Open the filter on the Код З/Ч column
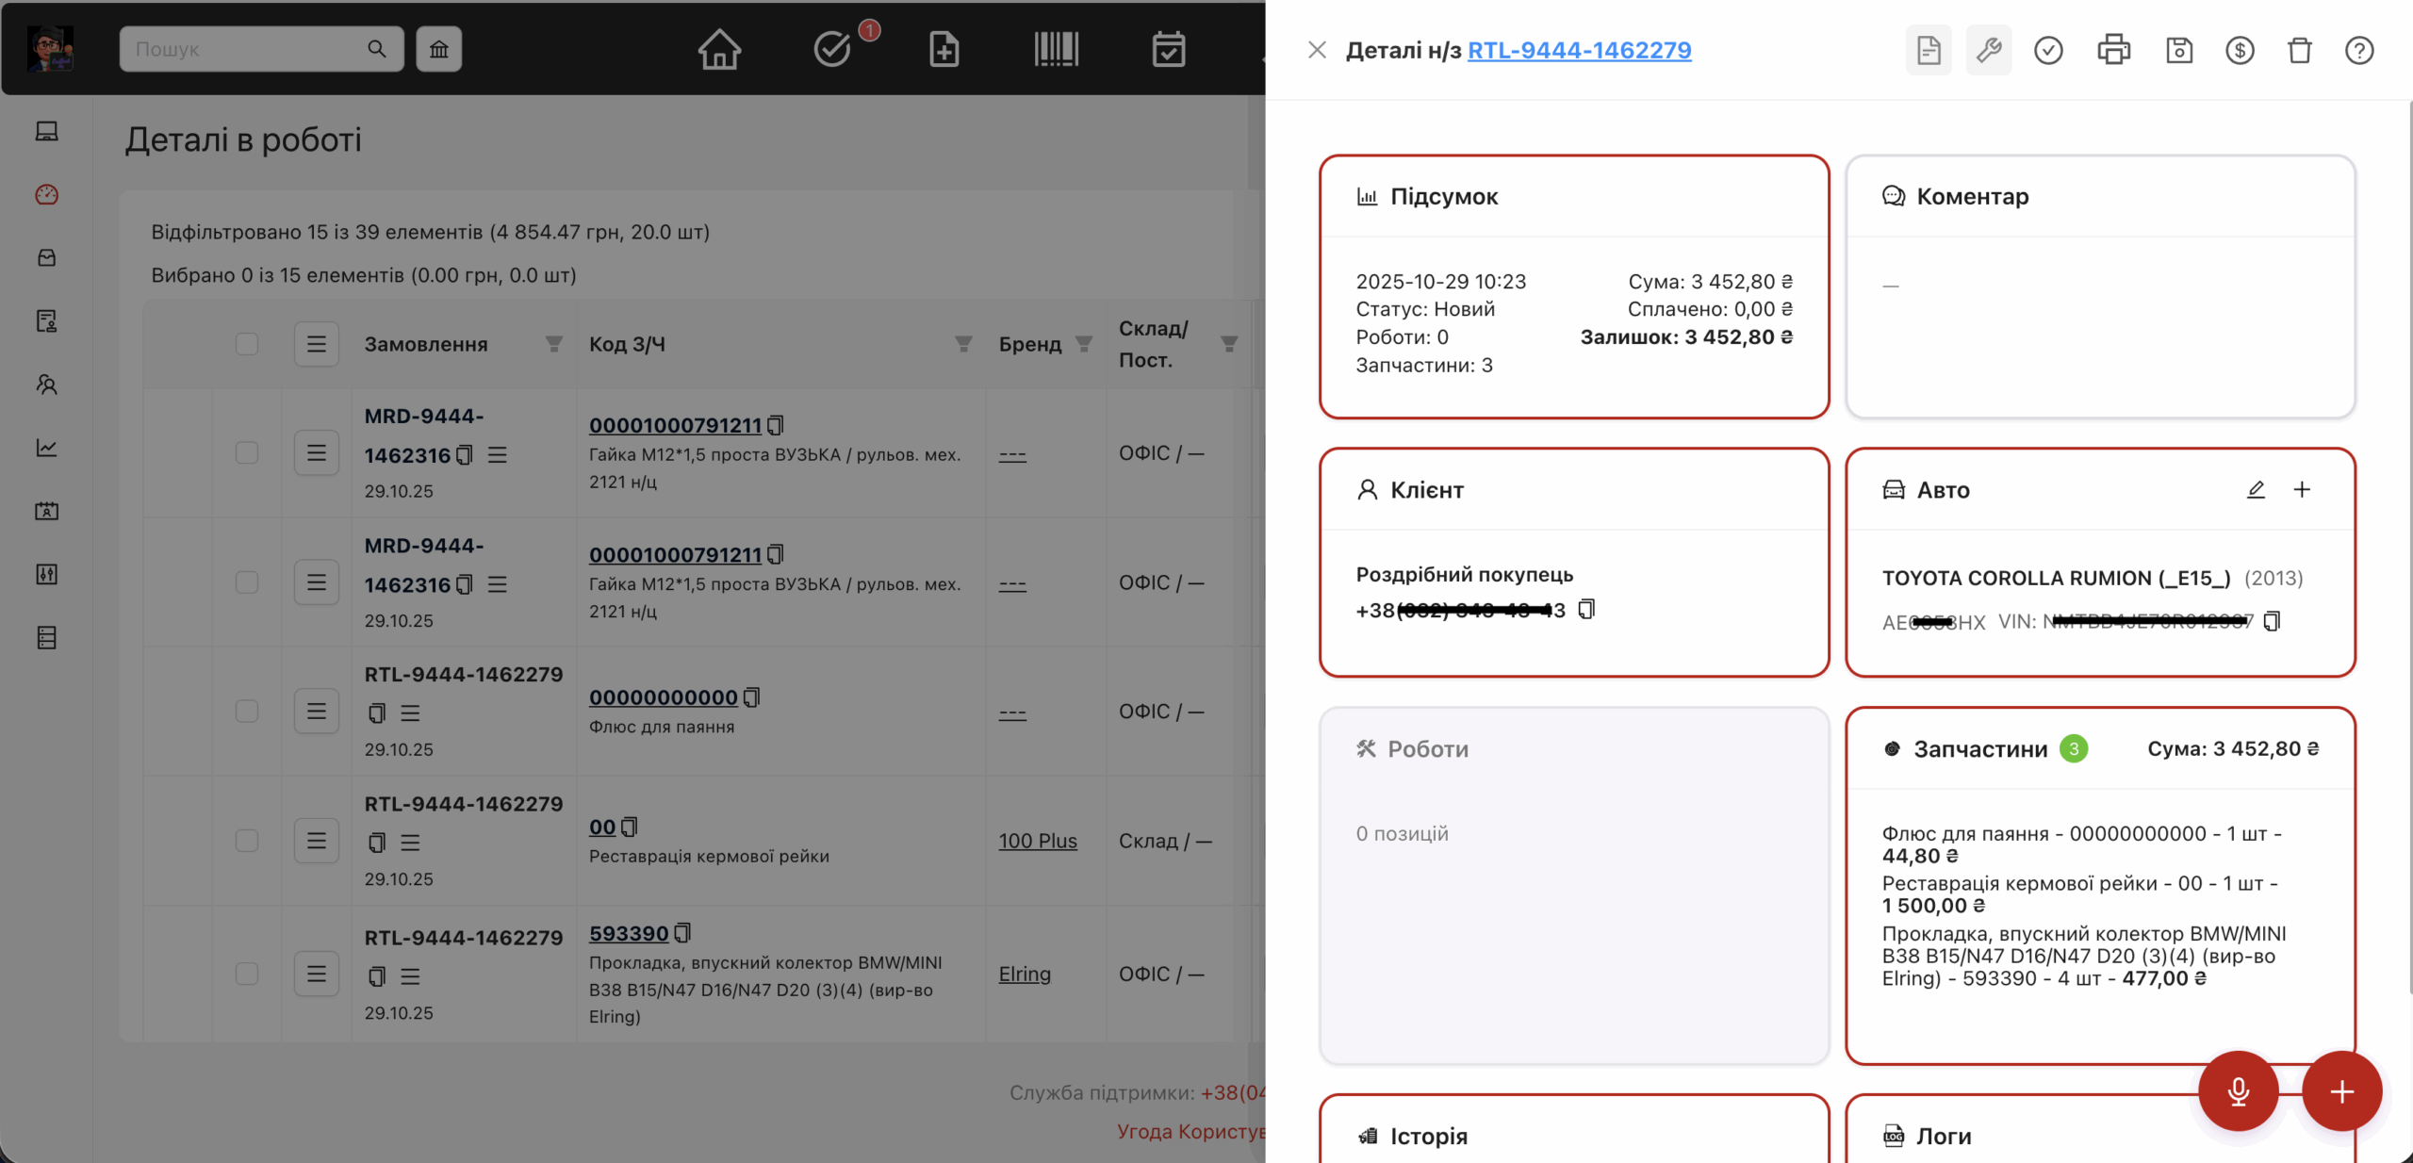This screenshot has height=1163, width=2413. point(962,344)
